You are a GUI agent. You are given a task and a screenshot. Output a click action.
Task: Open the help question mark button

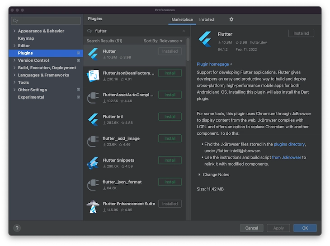coord(17,228)
